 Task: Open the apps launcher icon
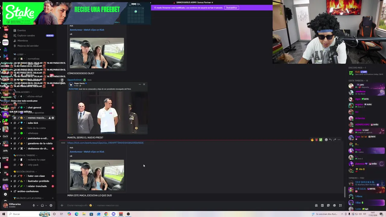click(x=340, y=206)
